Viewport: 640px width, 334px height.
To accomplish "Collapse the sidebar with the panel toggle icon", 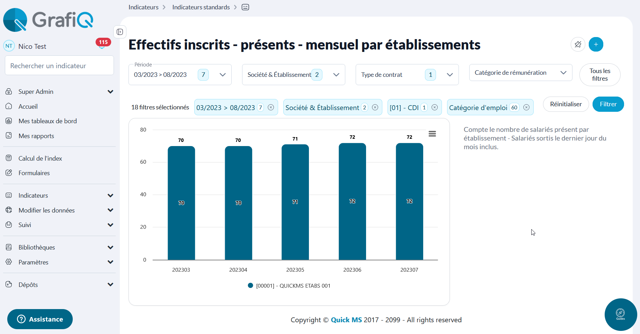I will (120, 32).
